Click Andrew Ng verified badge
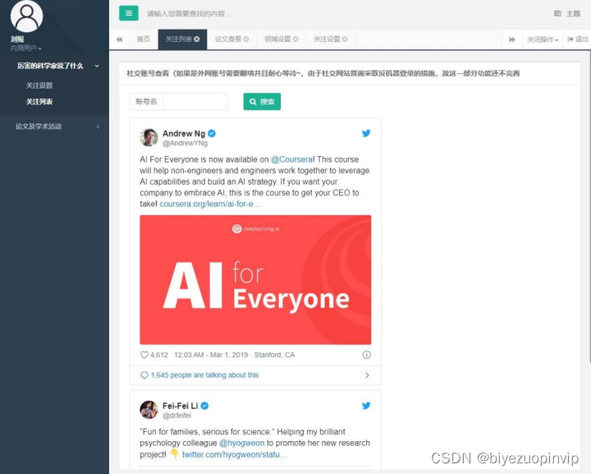Screen dimensions: 591x474 coord(212,133)
